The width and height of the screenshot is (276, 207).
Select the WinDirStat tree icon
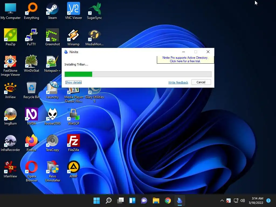pos(32,64)
